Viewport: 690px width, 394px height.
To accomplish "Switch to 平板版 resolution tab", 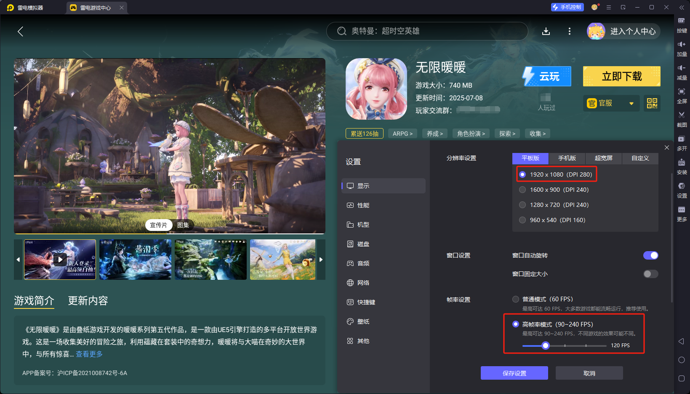I will click(x=530, y=158).
